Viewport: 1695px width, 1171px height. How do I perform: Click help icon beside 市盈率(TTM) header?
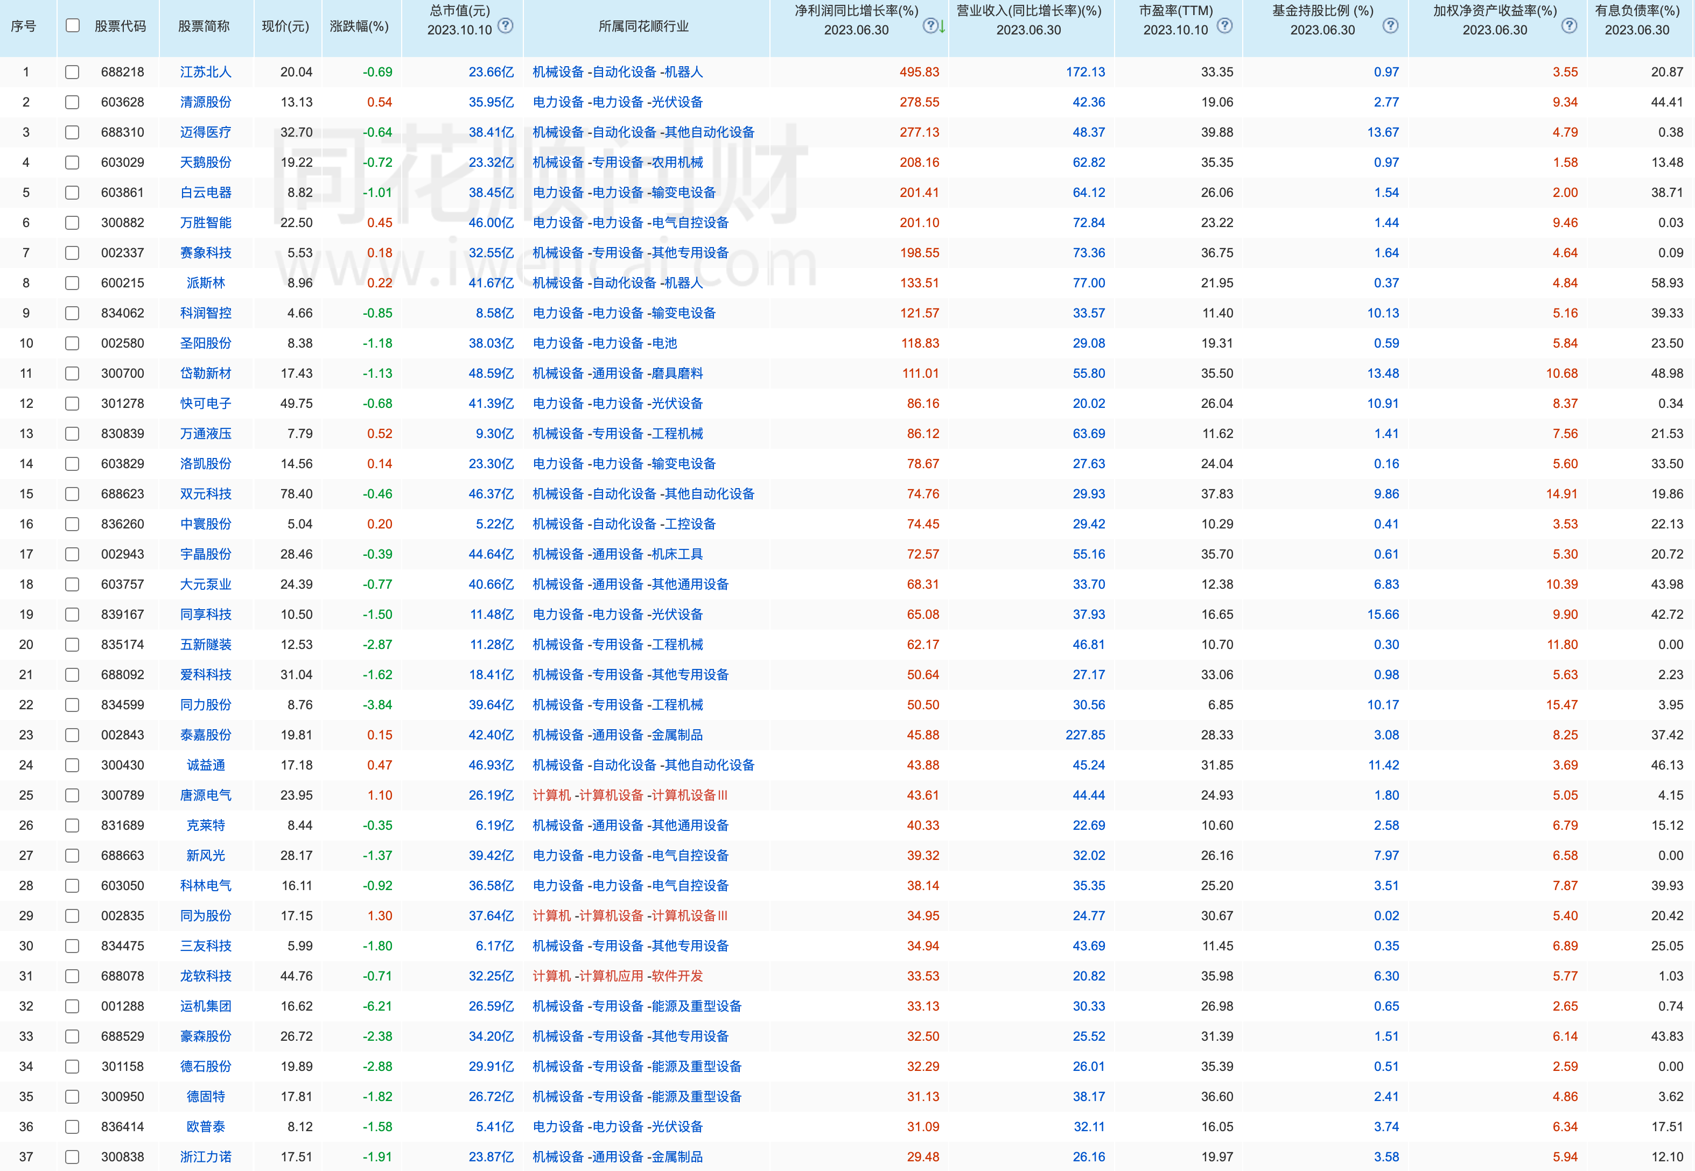pos(1224,26)
